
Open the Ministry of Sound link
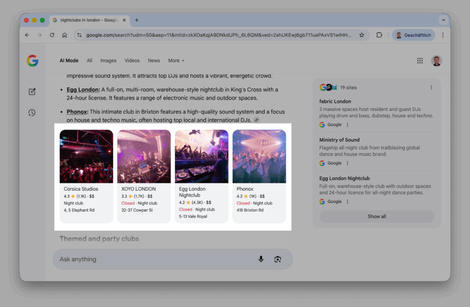(x=339, y=140)
